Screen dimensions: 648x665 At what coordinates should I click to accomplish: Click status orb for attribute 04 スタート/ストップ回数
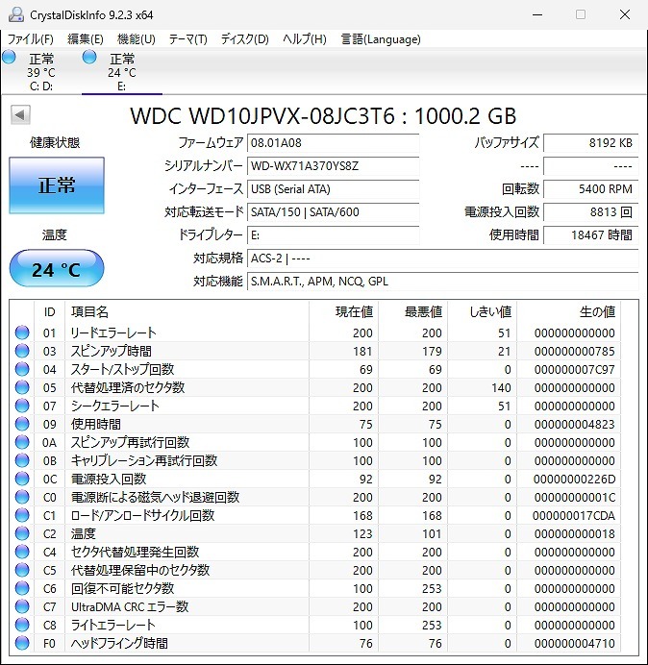tap(22, 369)
